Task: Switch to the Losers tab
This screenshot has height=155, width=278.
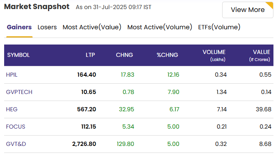Action: (47, 27)
